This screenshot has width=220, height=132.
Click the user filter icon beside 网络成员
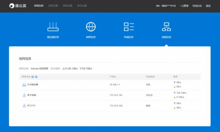[x=36, y=77]
